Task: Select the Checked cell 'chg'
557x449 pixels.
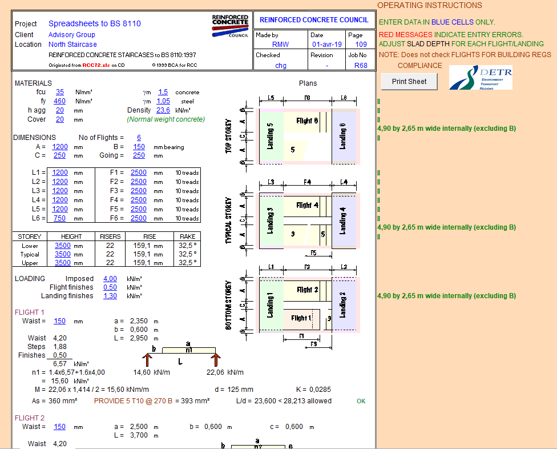Action: click(280, 66)
